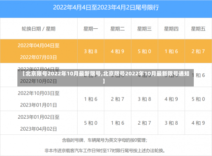Click orange-row Thursday cell 1 和 6

click(171, 51)
